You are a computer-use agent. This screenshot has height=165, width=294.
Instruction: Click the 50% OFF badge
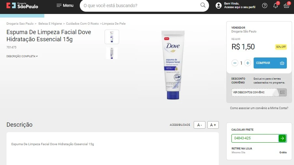[x=281, y=47]
